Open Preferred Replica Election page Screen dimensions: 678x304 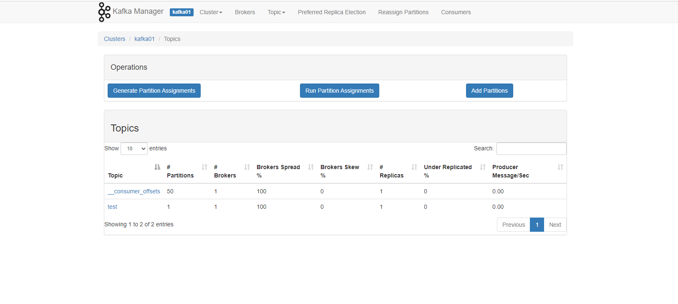332,12
